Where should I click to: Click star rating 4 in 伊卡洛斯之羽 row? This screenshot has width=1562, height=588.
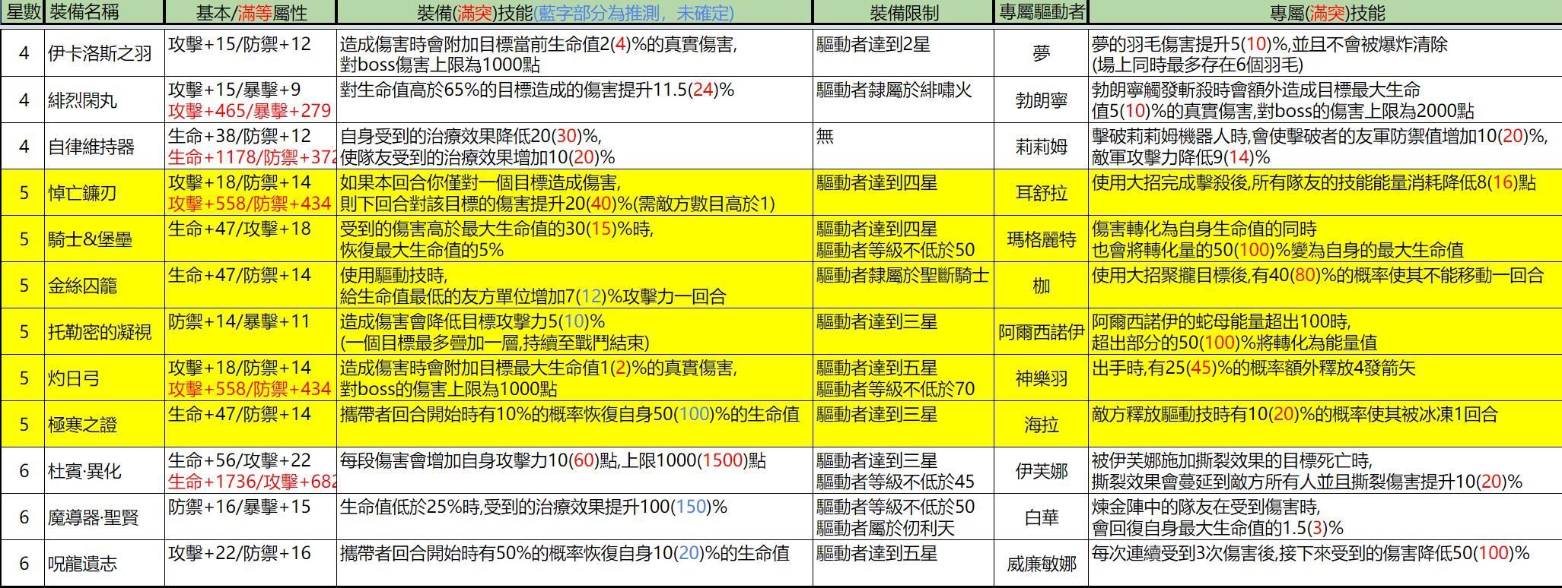click(x=23, y=53)
